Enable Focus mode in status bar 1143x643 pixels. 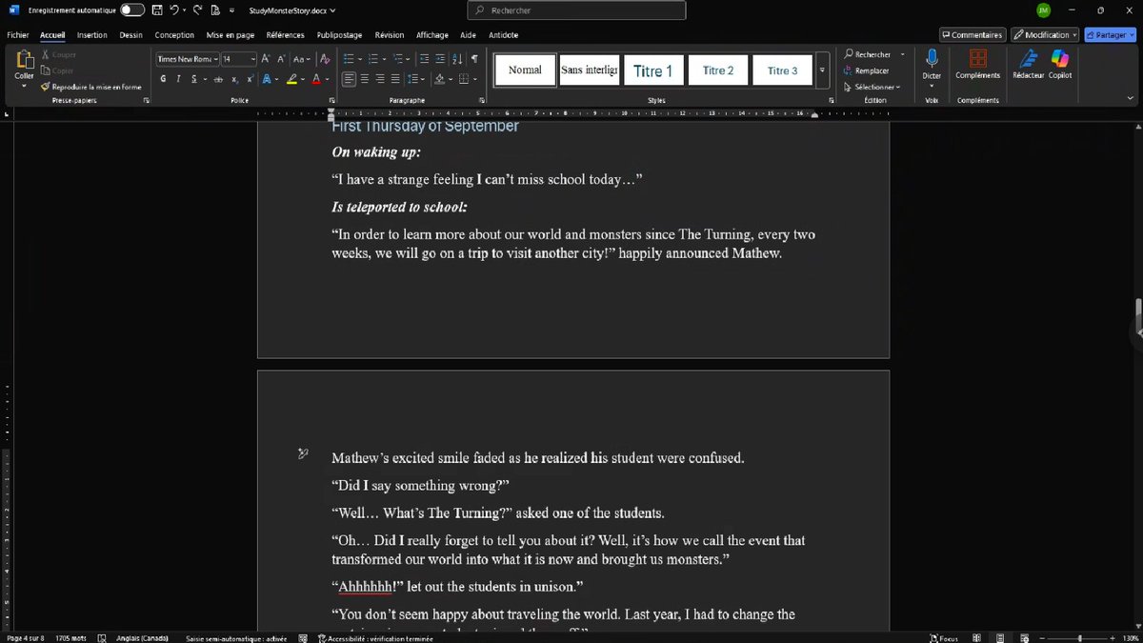[x=943, y=637]
